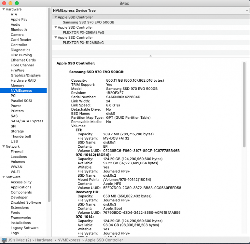This screenshot has height=244, width=250.
Task: Select FireWire in the sidebar
Action: [x=18, y=70]
